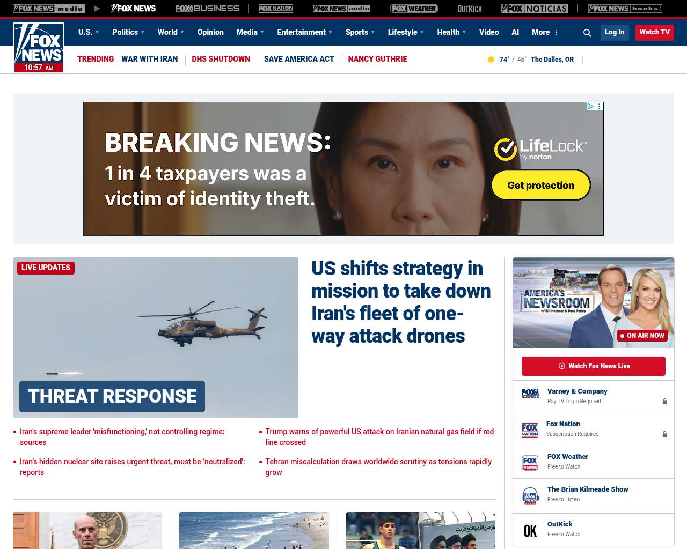Click the AdChoices icon on the ad
687x549 pixels.
click(590, 107)
